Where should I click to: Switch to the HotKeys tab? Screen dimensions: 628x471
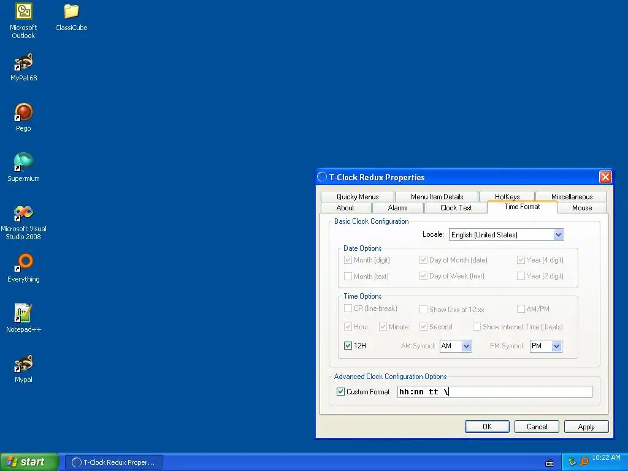tap(507, 196)
